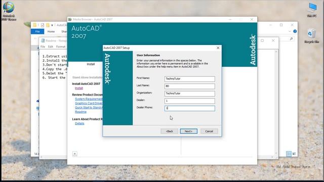Close the AutoCAD 2007 Setup dialog
The image size is (324, 182).
pyautogui.click(x=218, y=48)
